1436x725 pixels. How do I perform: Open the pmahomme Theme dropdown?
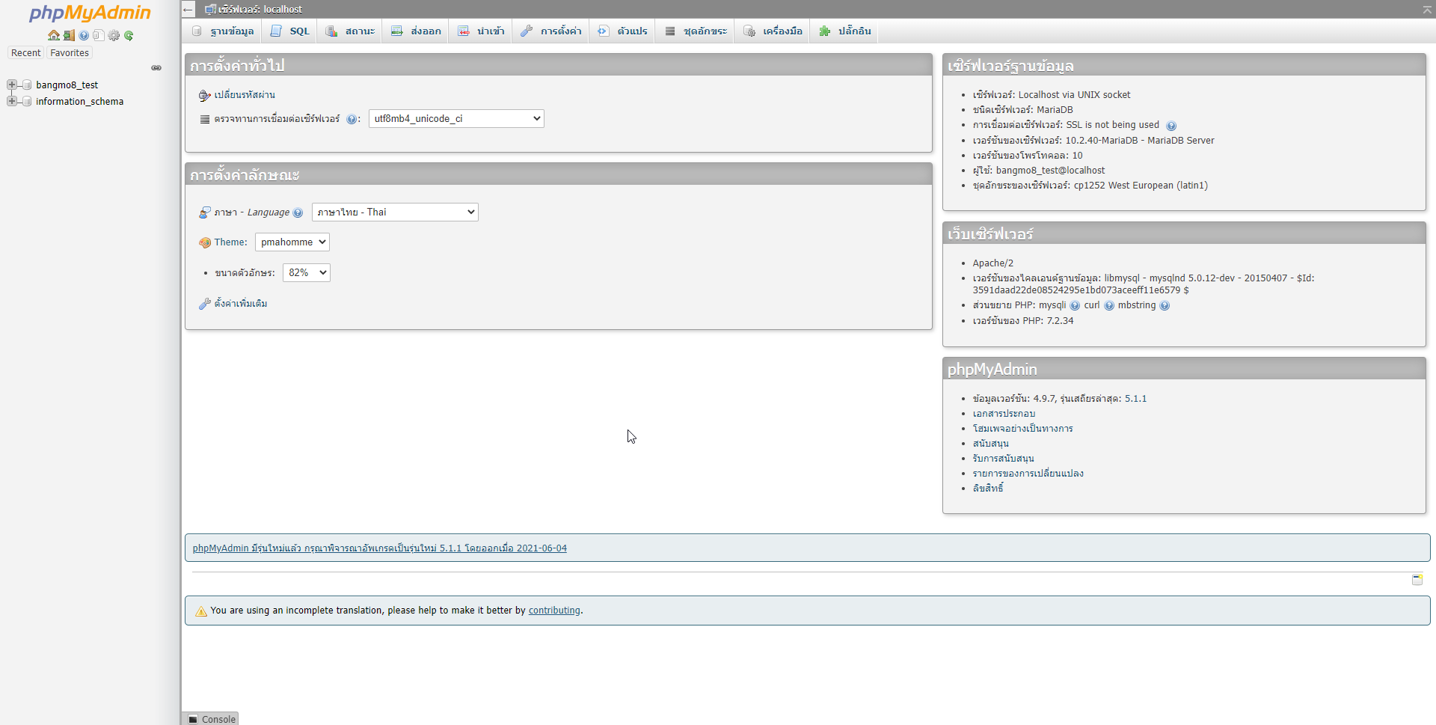pyautogui.click(x=292, y=242)
